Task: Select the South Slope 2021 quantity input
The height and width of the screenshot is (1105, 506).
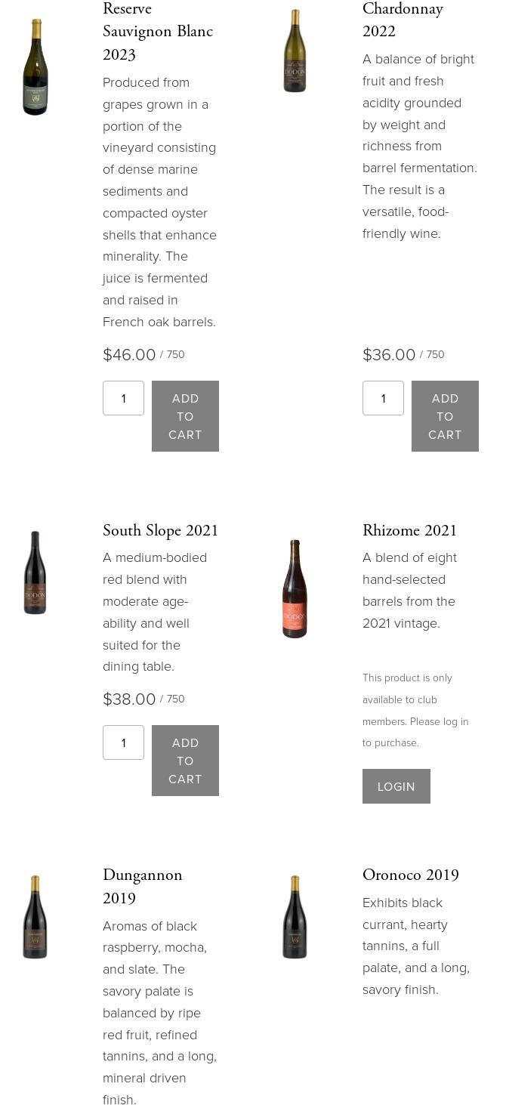Action: [x=123, y=742]
